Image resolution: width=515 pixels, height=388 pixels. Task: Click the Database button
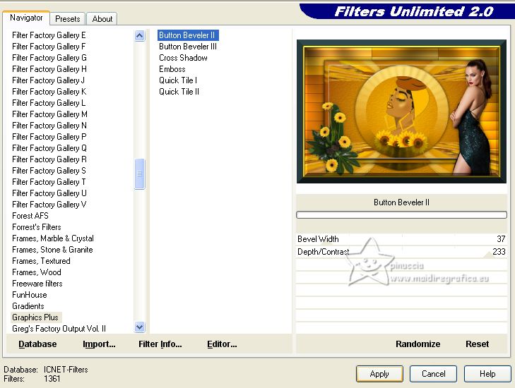pyautogui.click(x=37, y=344)
